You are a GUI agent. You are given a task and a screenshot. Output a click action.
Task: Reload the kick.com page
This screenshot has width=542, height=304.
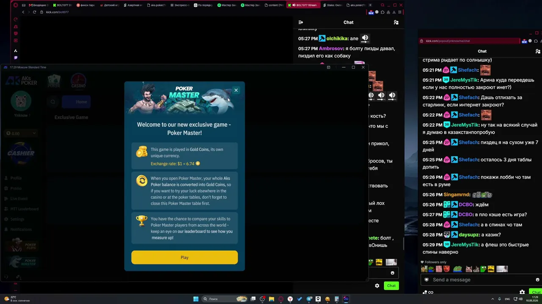[34, 12]
